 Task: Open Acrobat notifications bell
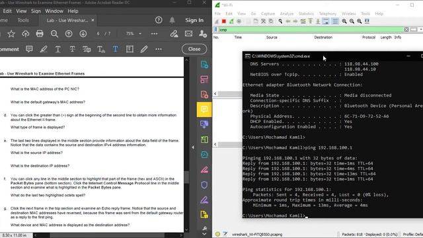[172, 20]
